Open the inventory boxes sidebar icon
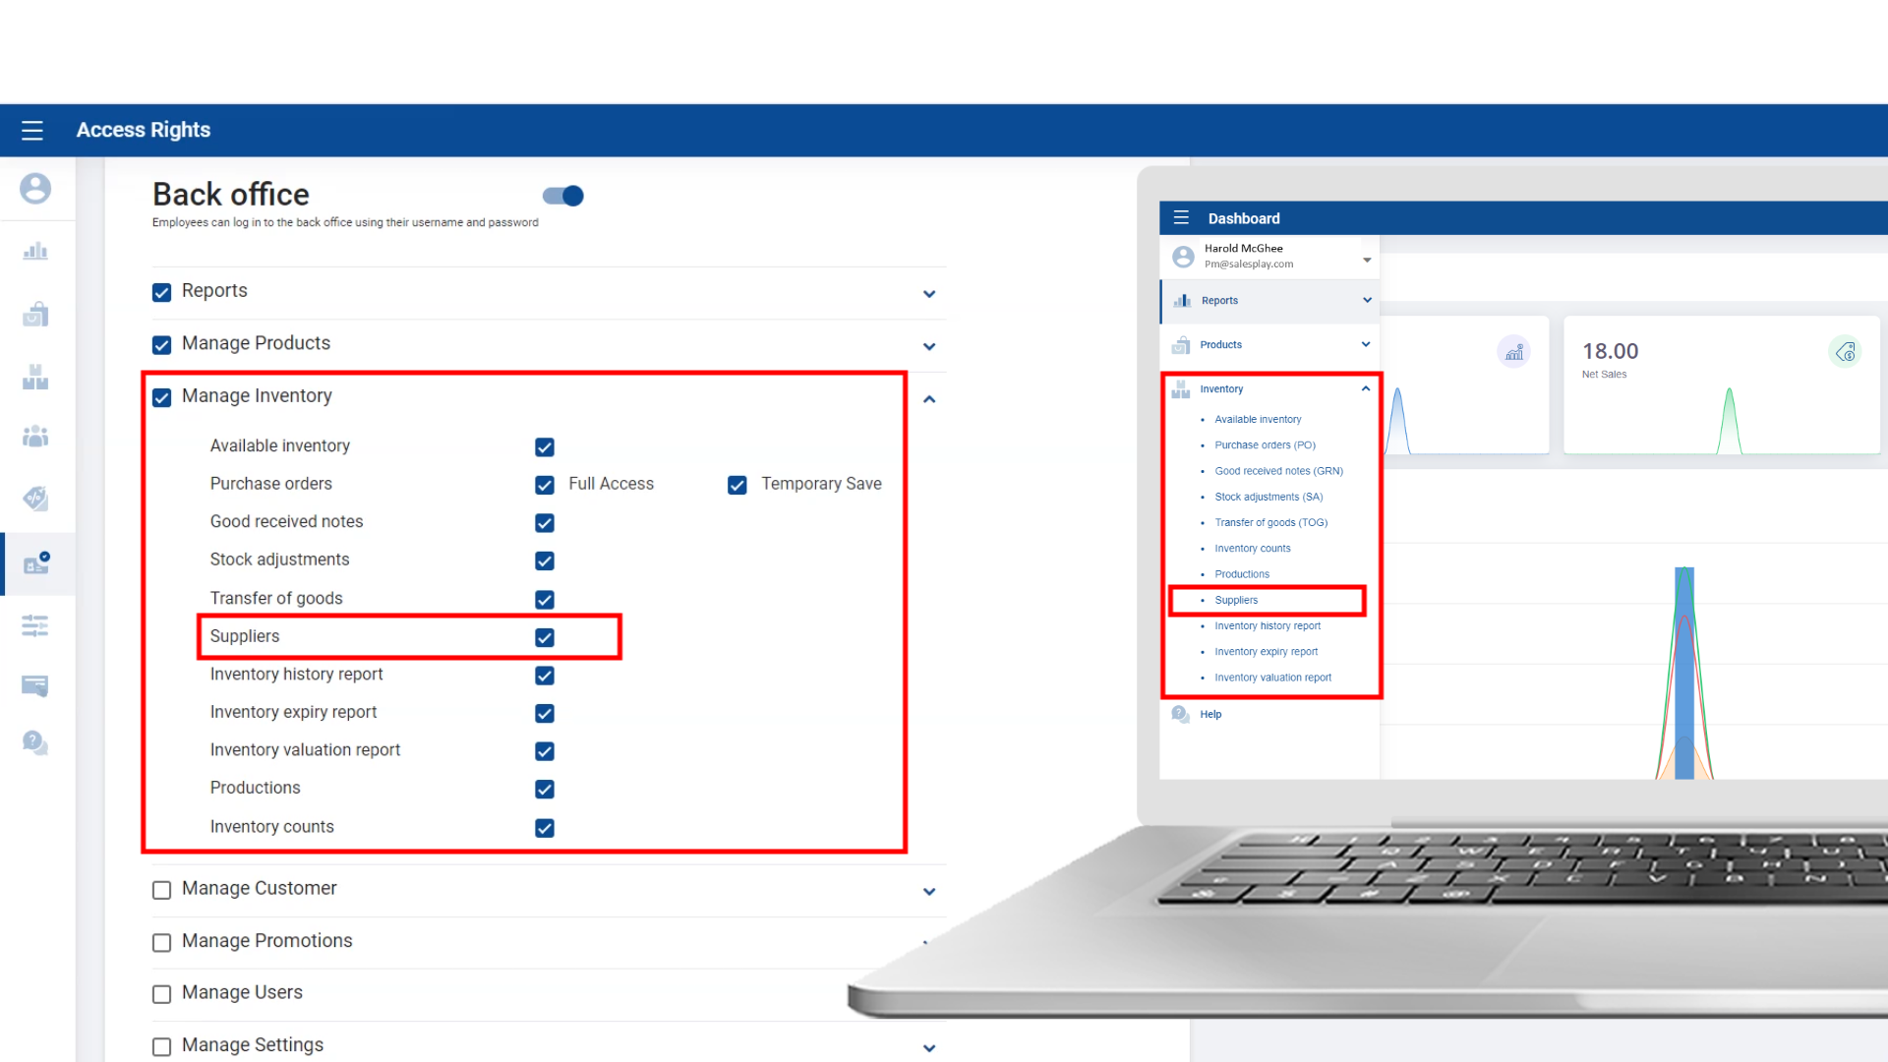Screen dimensions: 1888x1062 click(x=35, y=378)
